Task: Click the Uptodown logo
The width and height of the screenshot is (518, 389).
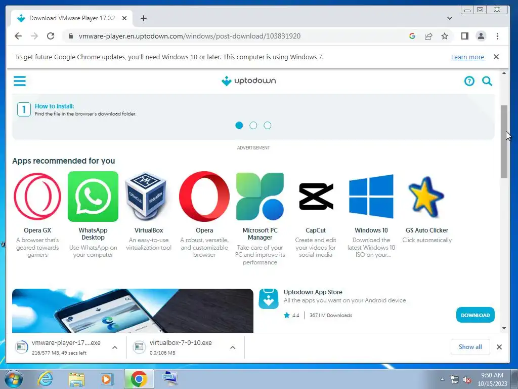Action: (249, 81)
